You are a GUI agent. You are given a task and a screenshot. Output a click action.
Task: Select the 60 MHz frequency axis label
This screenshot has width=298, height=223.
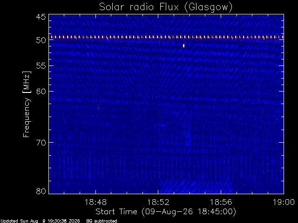pyautogui.click(x=41, y=91)
